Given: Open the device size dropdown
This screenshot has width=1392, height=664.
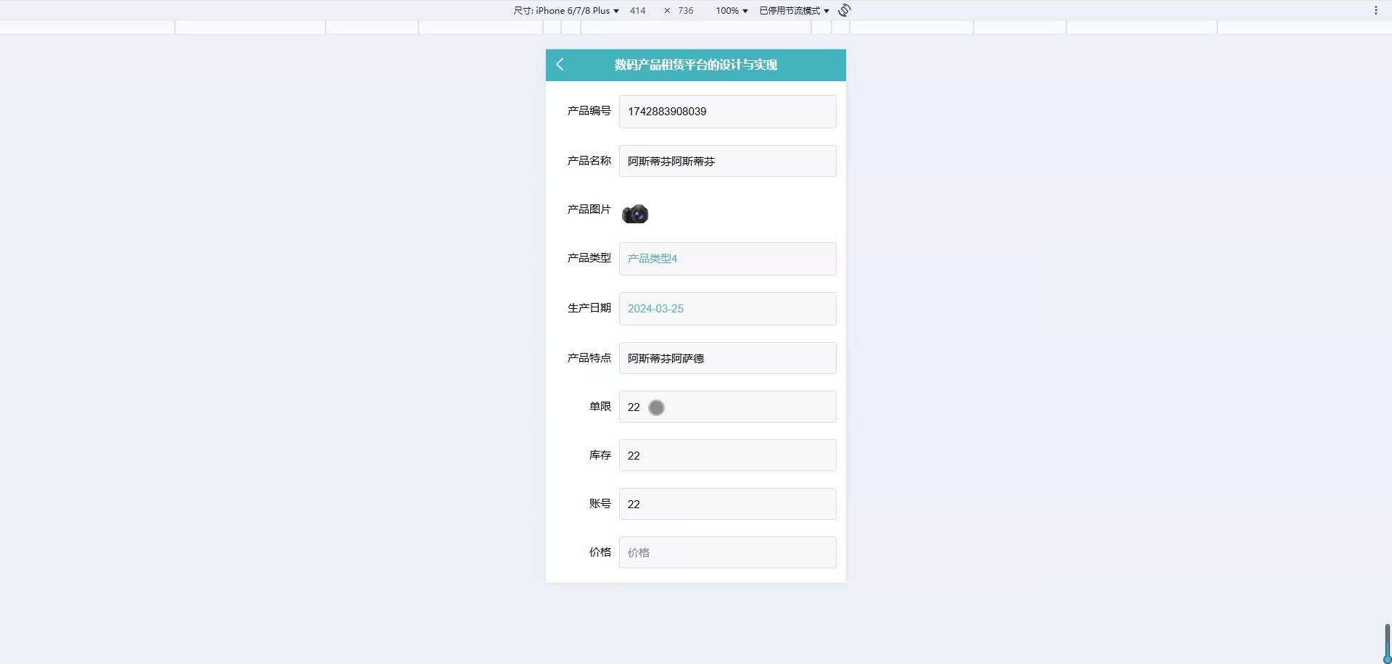Looking at the screenshot, I should click(x=566, y=10).
